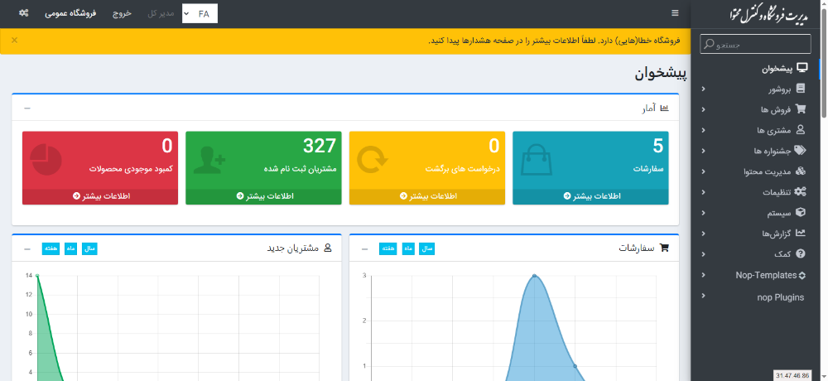Image resolution: width=828 pixels, height=381 pixels.
Task: Open the settings gears icon in top bar
Action: (23, 13)
